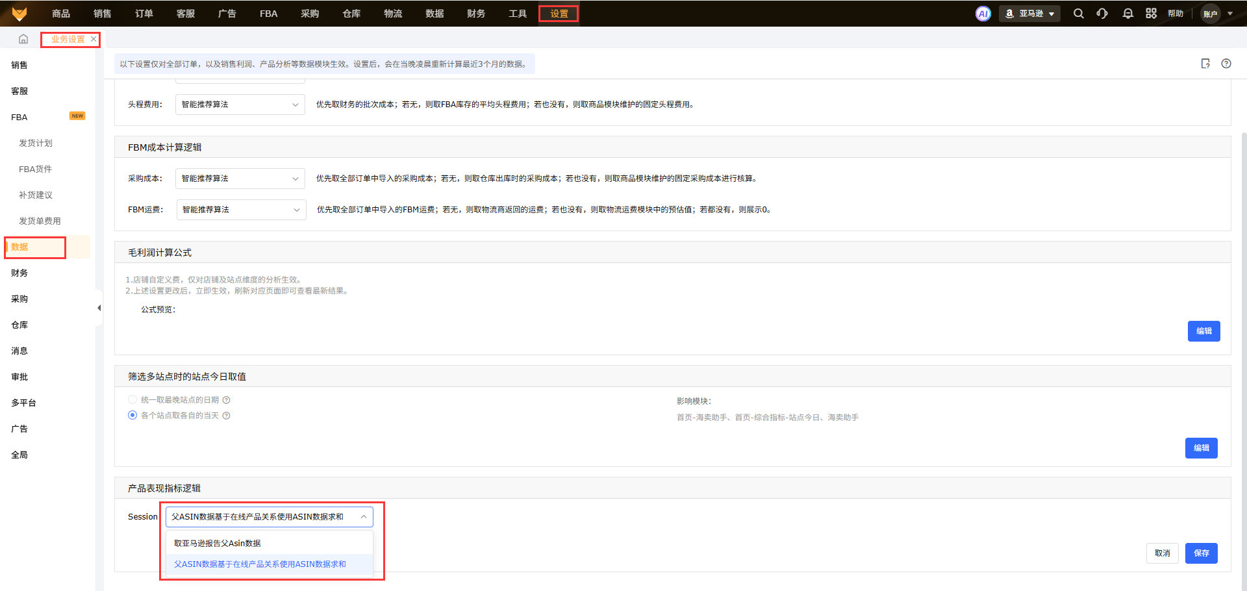
Task: Open 物流 in the top navigation
Action: click(393, 14)
